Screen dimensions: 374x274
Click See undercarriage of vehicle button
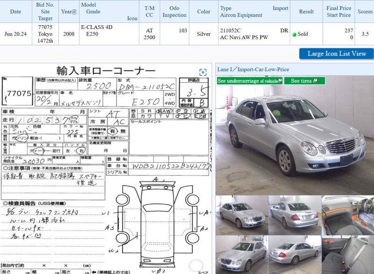pyautogui.click(x=250, y=81)
